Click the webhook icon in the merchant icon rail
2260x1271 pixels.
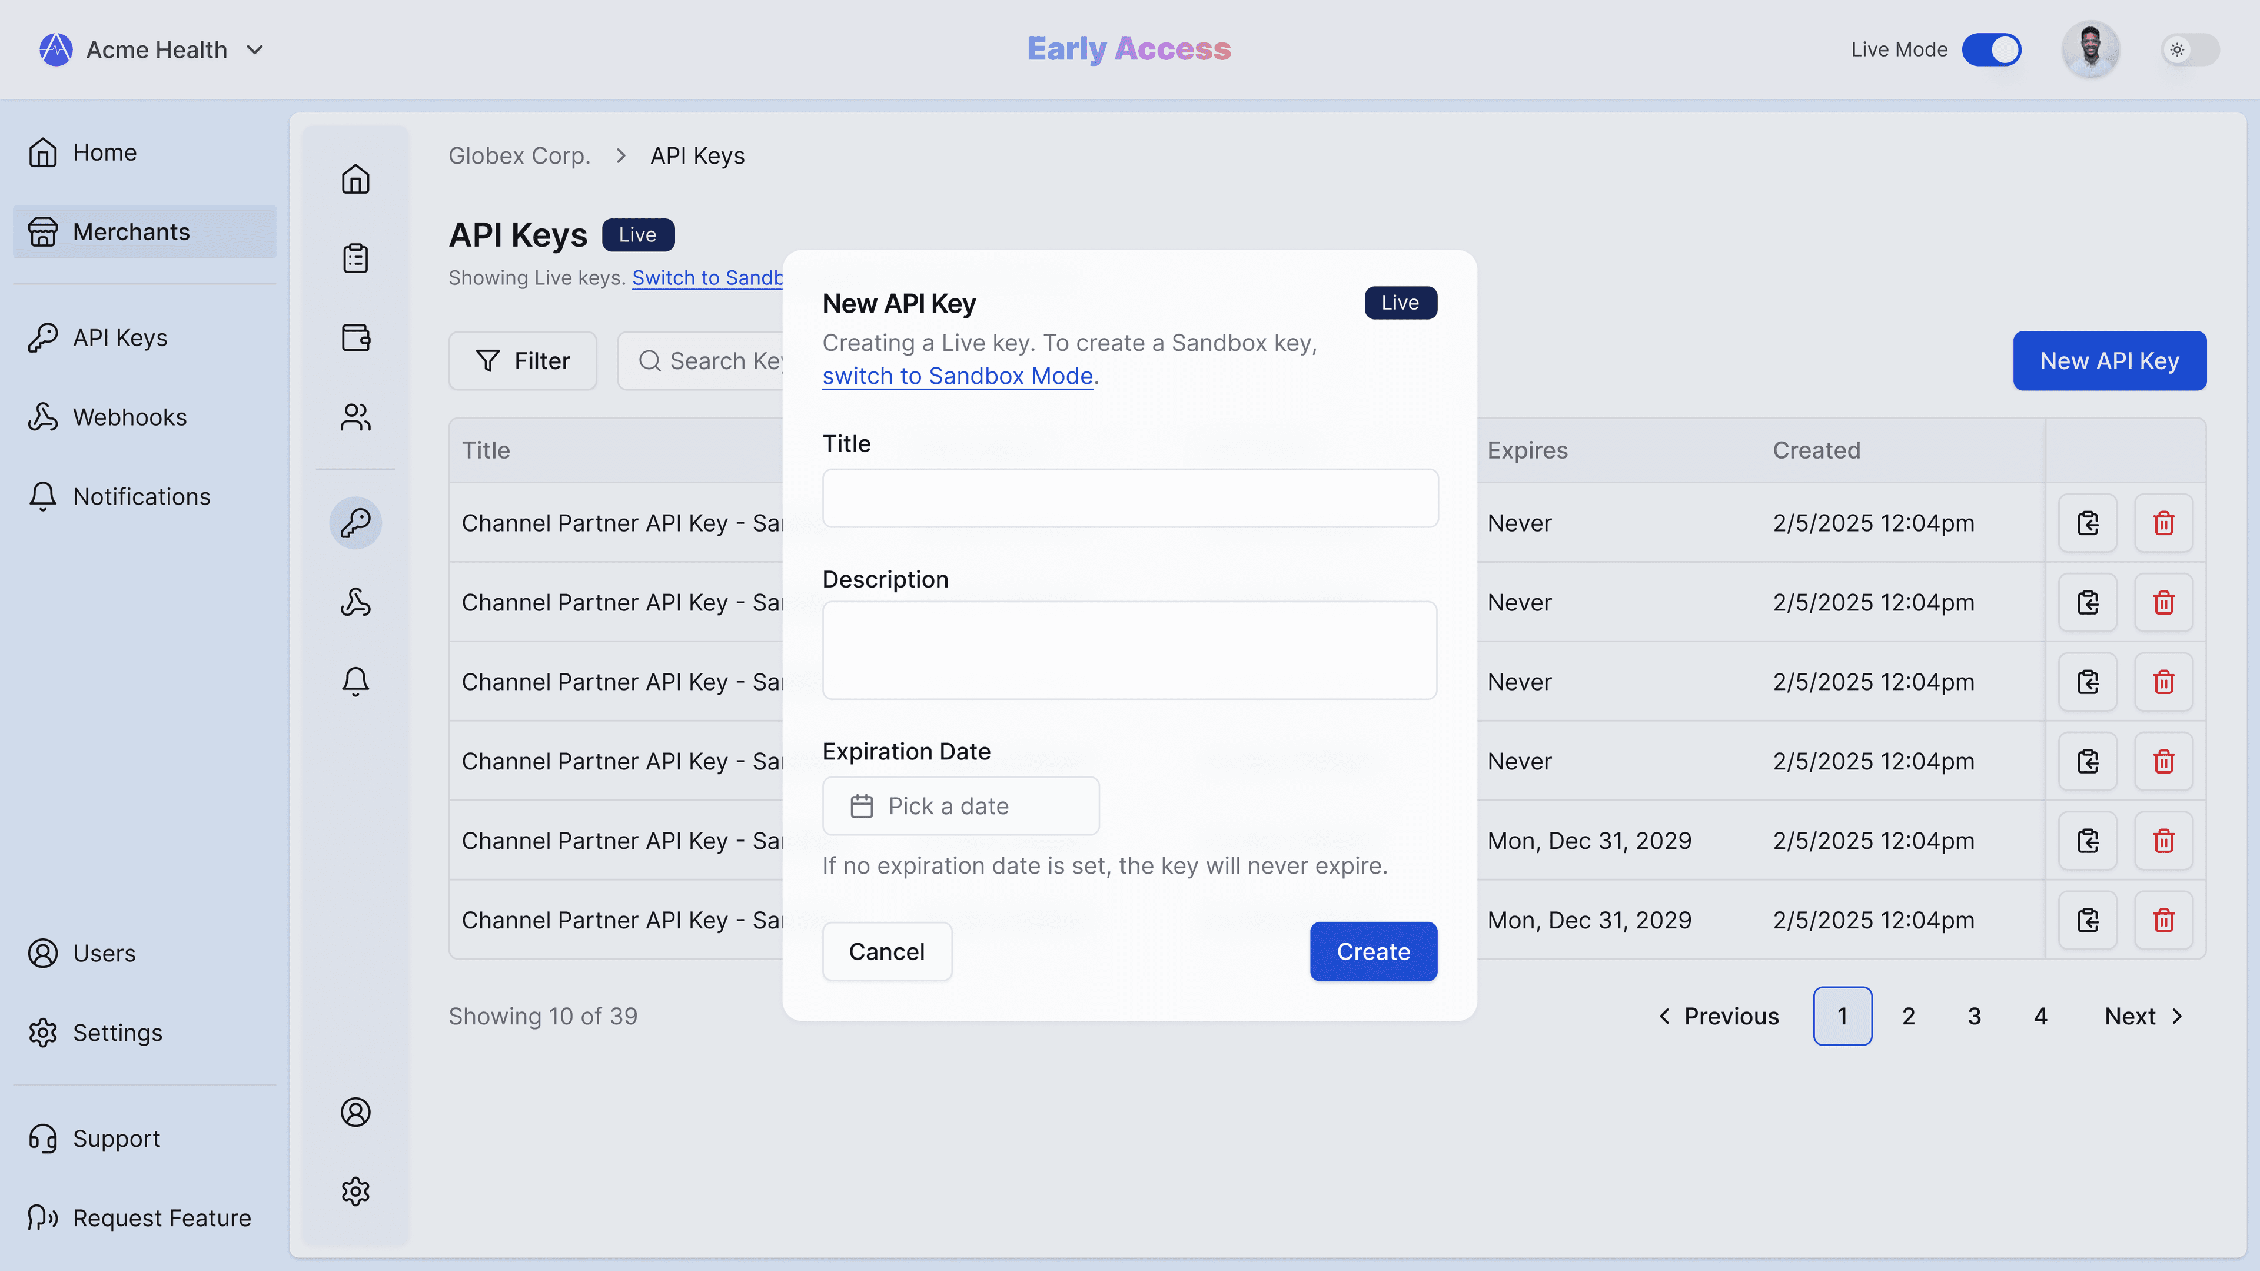[355, 602]
